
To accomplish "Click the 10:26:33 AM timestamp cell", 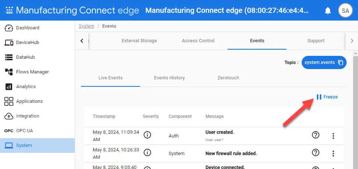I will [116, 154].
